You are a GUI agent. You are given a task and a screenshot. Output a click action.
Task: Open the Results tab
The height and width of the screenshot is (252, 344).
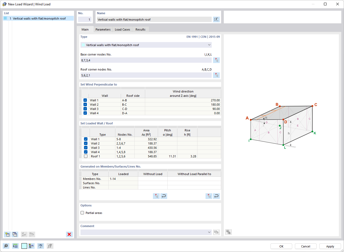click(140, 29)
